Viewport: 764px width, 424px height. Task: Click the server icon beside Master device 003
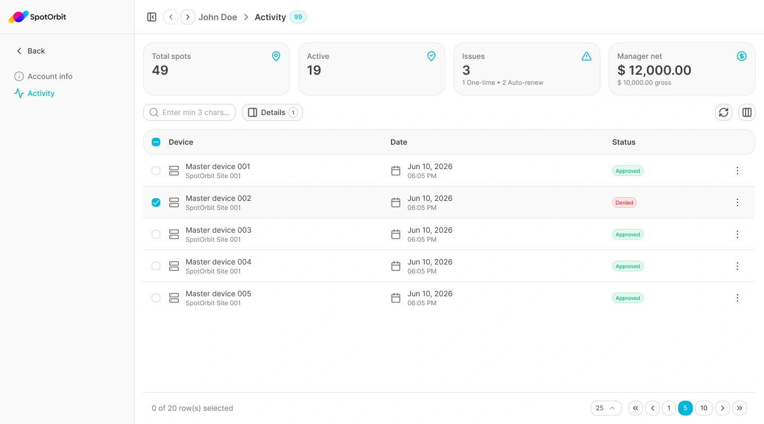pos(174,234)
